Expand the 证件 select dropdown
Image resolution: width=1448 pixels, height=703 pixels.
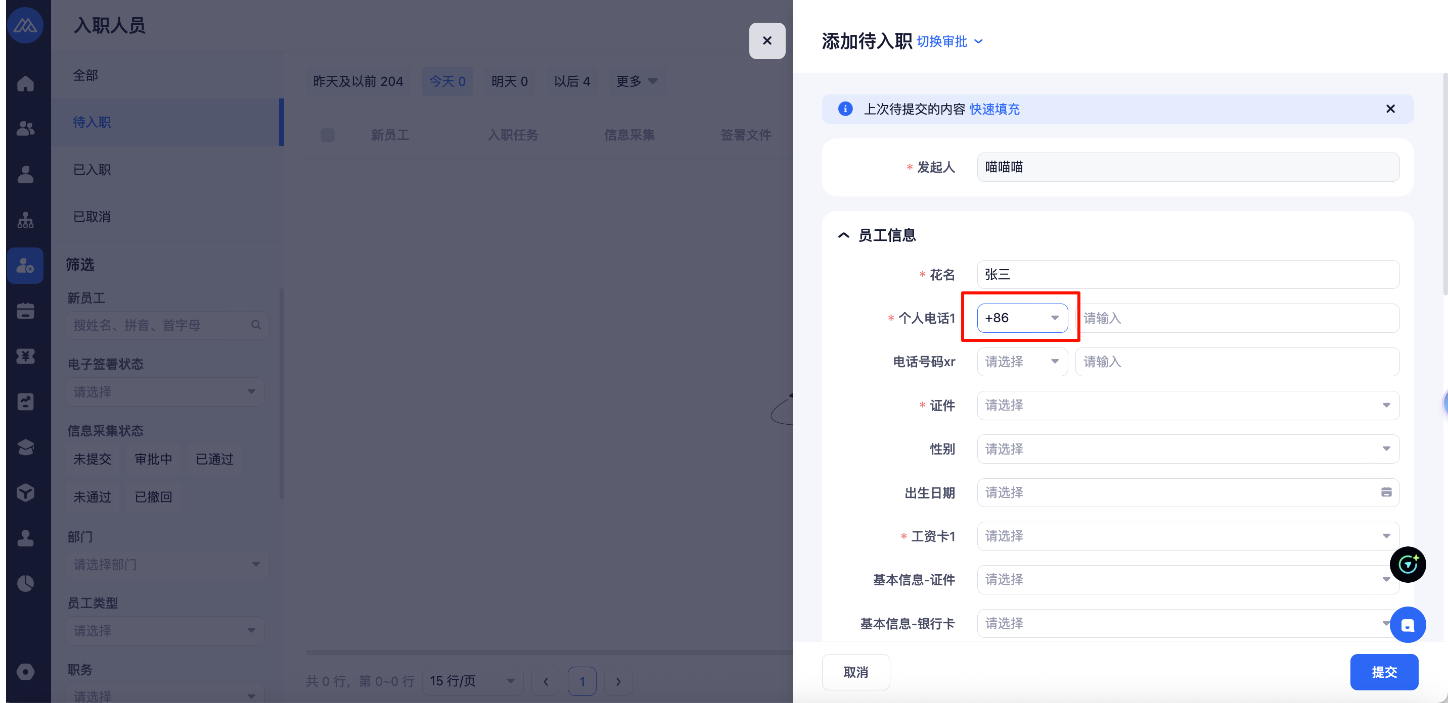pos(1187,406)
